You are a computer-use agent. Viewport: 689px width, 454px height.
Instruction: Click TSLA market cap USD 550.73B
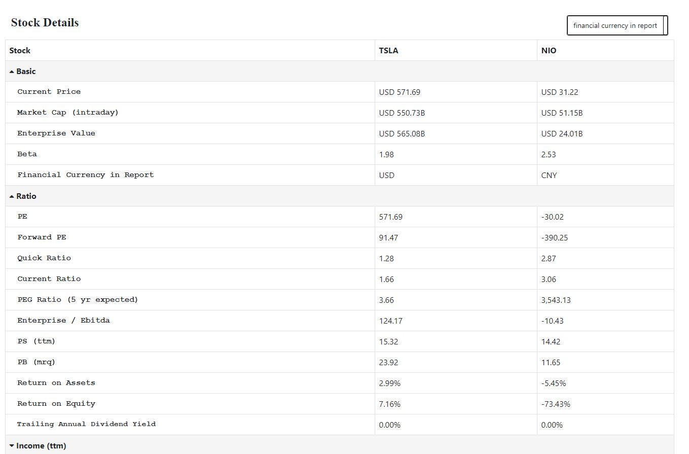coord(402,113)
